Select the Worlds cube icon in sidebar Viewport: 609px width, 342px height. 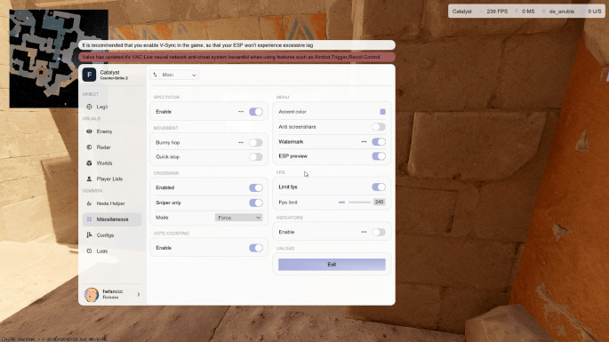(89, 163)
